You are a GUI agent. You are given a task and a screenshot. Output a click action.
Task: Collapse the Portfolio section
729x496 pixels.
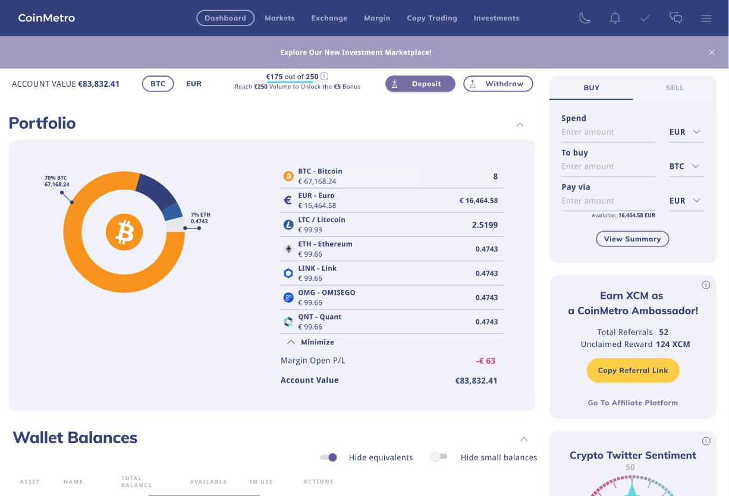click(520, 125)
